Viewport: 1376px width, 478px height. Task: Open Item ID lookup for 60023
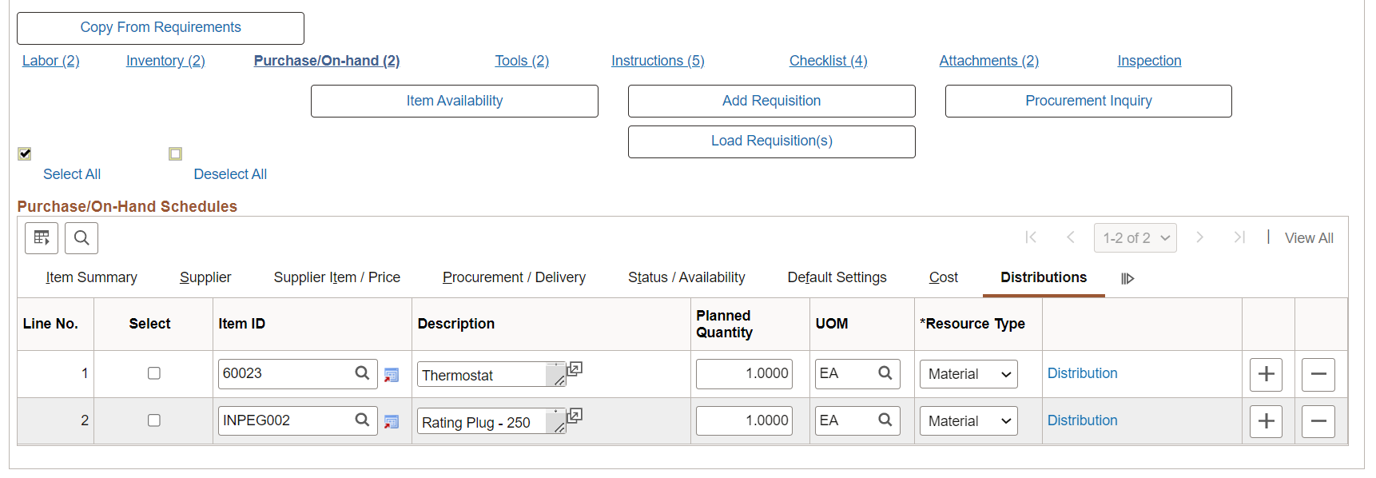point(362,372)
